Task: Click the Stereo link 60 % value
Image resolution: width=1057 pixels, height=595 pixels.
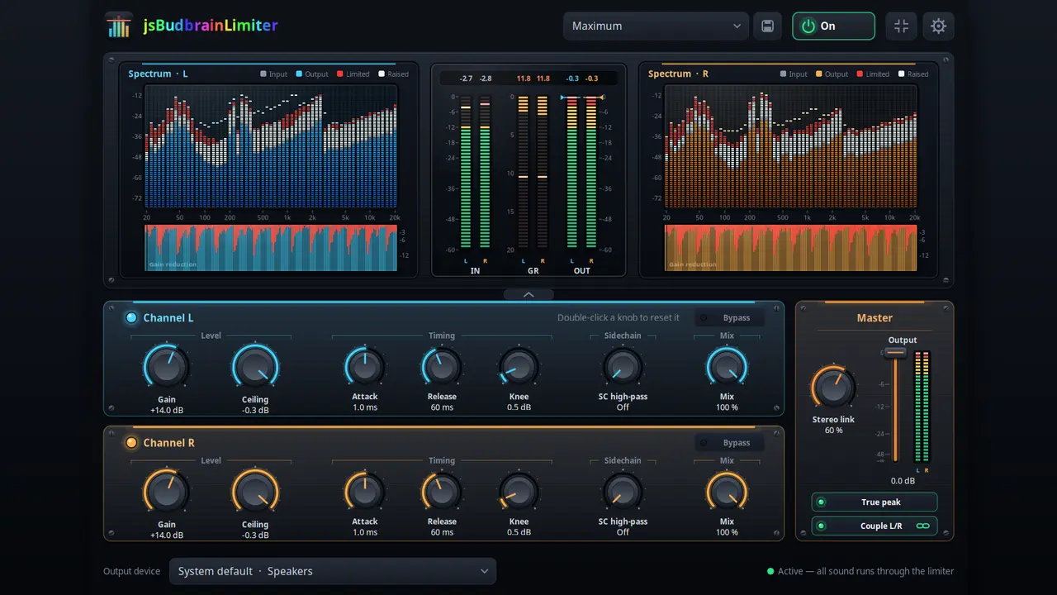Action: tap(833, 431)
